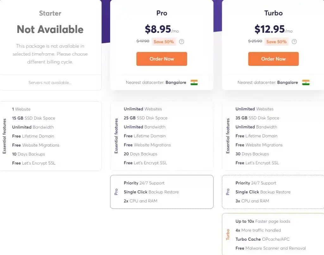The image size is (324, 255).
Task: Click the question mark beside Turbo pricing
Action: 294,41
